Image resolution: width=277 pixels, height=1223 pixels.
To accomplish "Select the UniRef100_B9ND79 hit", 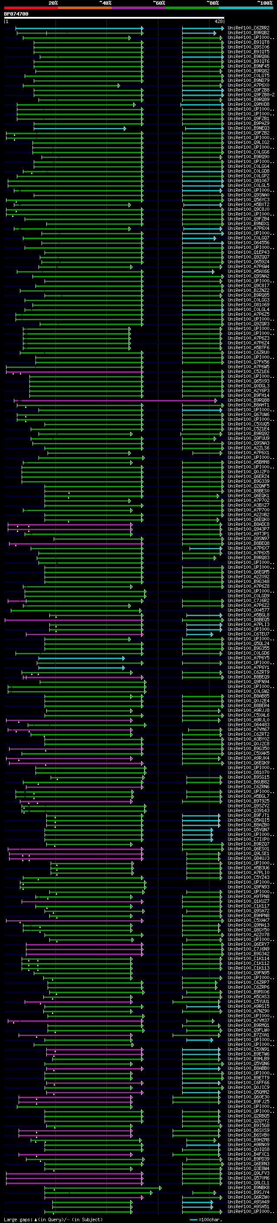I will pyautogui.click(x=248, y=80).
